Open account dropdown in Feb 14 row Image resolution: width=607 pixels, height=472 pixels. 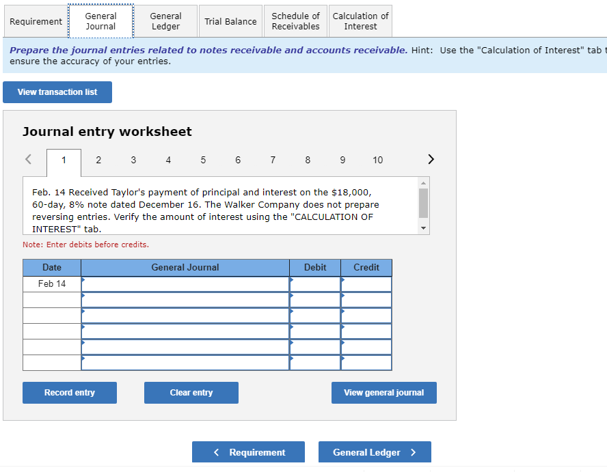[185, 284]
